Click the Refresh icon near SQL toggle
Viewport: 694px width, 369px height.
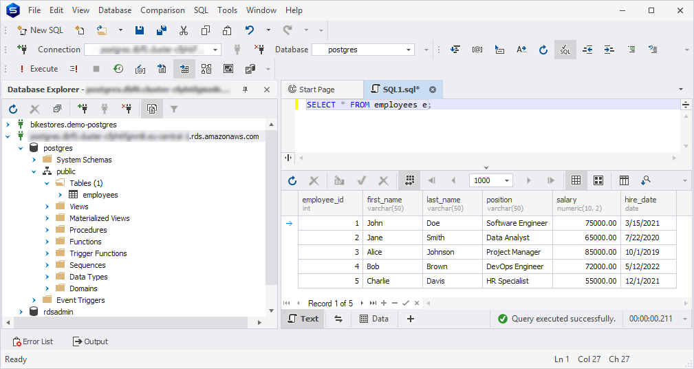click(543, 50)
